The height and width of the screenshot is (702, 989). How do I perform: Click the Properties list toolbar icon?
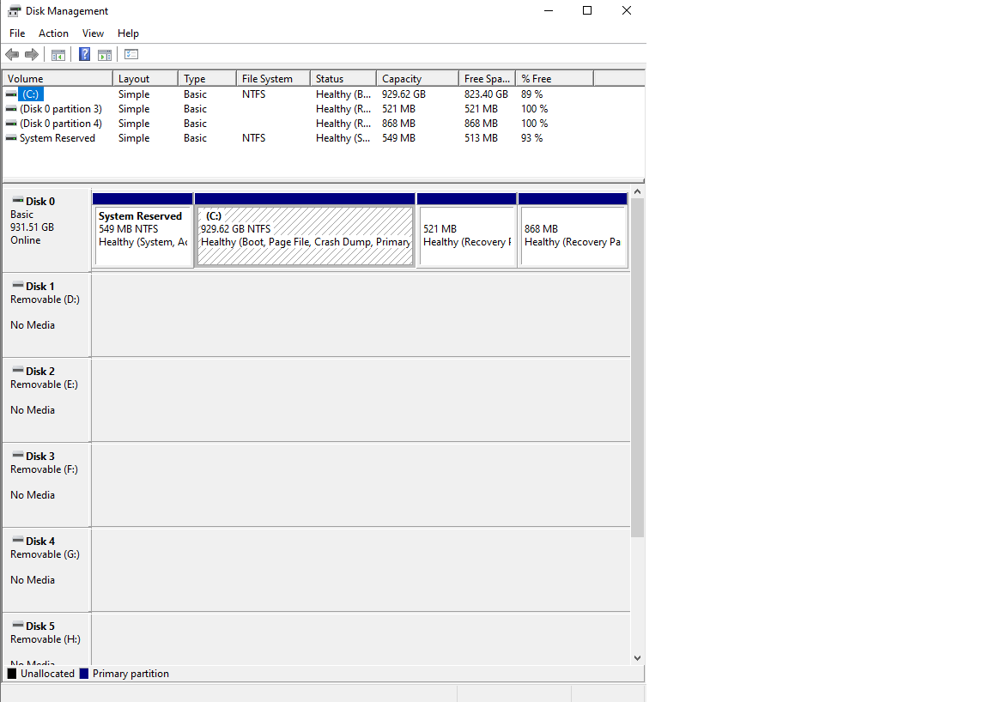(x=131, y=55)
